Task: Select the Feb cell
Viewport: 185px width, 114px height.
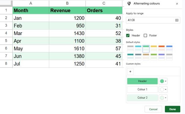Action: pos(31,25)
